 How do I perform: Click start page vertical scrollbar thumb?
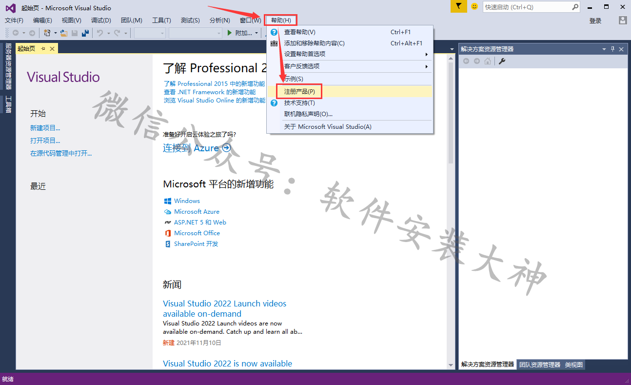pos(451,112)
